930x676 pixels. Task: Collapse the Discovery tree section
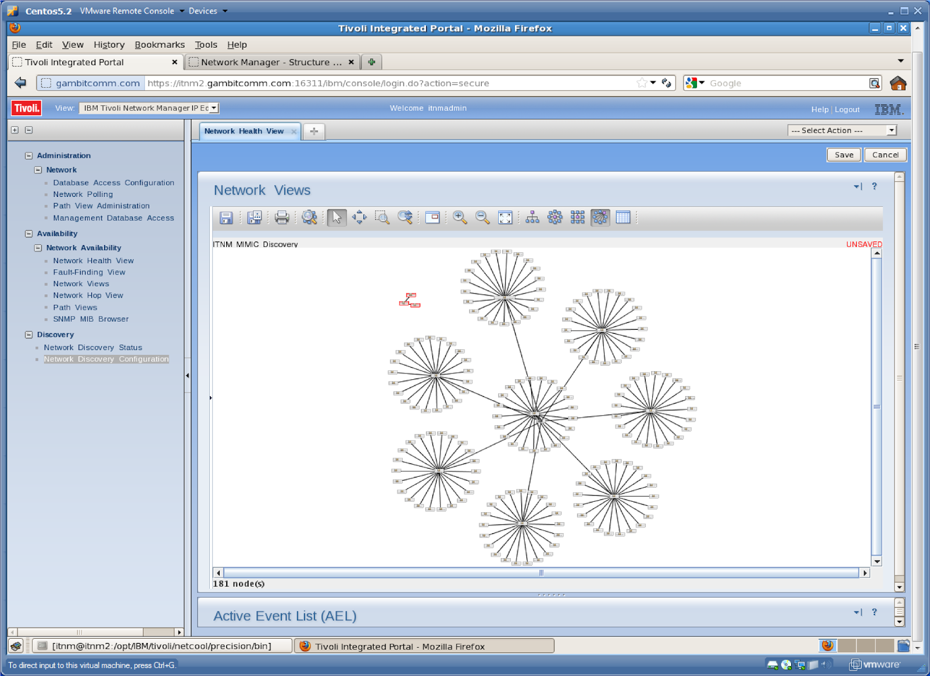[x=28, y=335]
